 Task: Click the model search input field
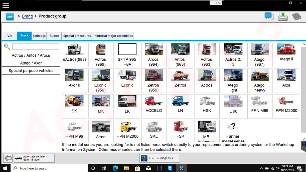point(36,46)
